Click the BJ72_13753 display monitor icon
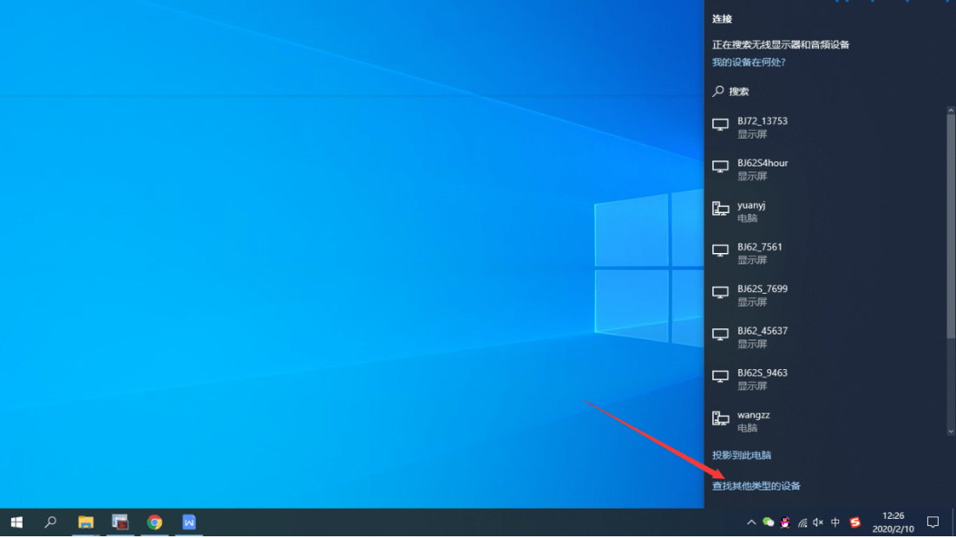The image size is (956, 538). click(x=720, y=125)
